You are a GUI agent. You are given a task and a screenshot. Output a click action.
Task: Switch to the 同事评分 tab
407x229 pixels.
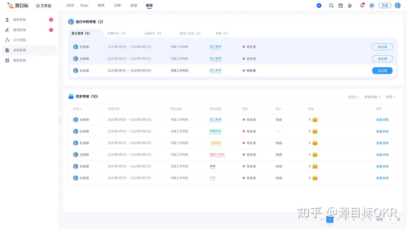coord(116,33)
